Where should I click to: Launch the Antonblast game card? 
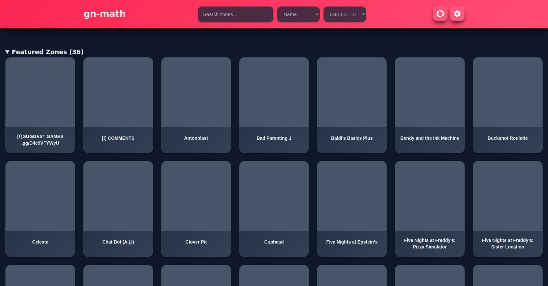pos(196,105)
